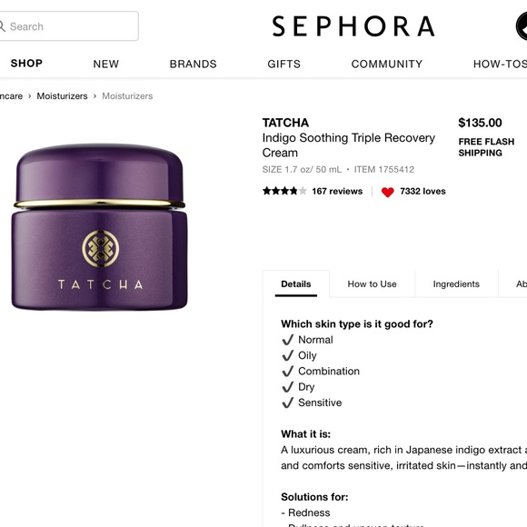This screenshot has width=527, height=527.
Task: Expand the COMMUNITY menu
Action: tap(387, 64)
